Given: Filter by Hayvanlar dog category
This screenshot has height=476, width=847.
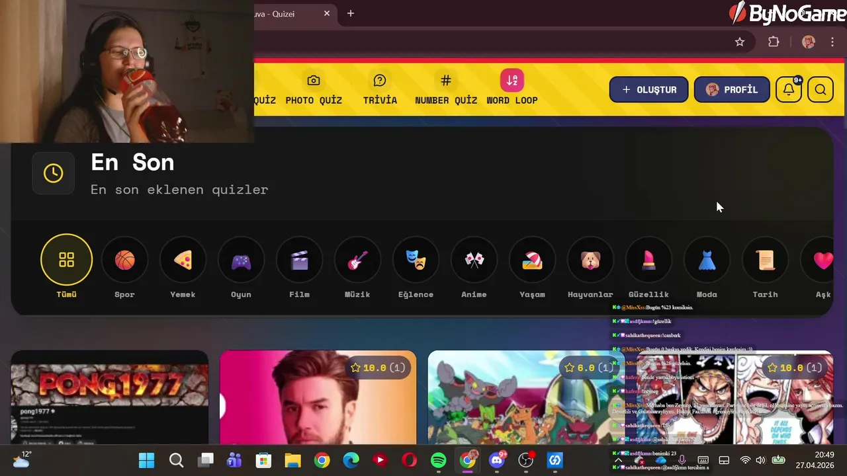Looking at the screenshot, I should [590, 260].
